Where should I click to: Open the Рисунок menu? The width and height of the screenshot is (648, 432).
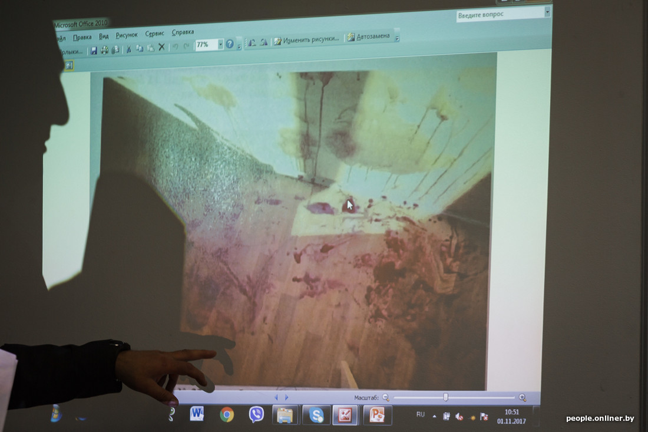pyautogui.click(x=127, y=35)
